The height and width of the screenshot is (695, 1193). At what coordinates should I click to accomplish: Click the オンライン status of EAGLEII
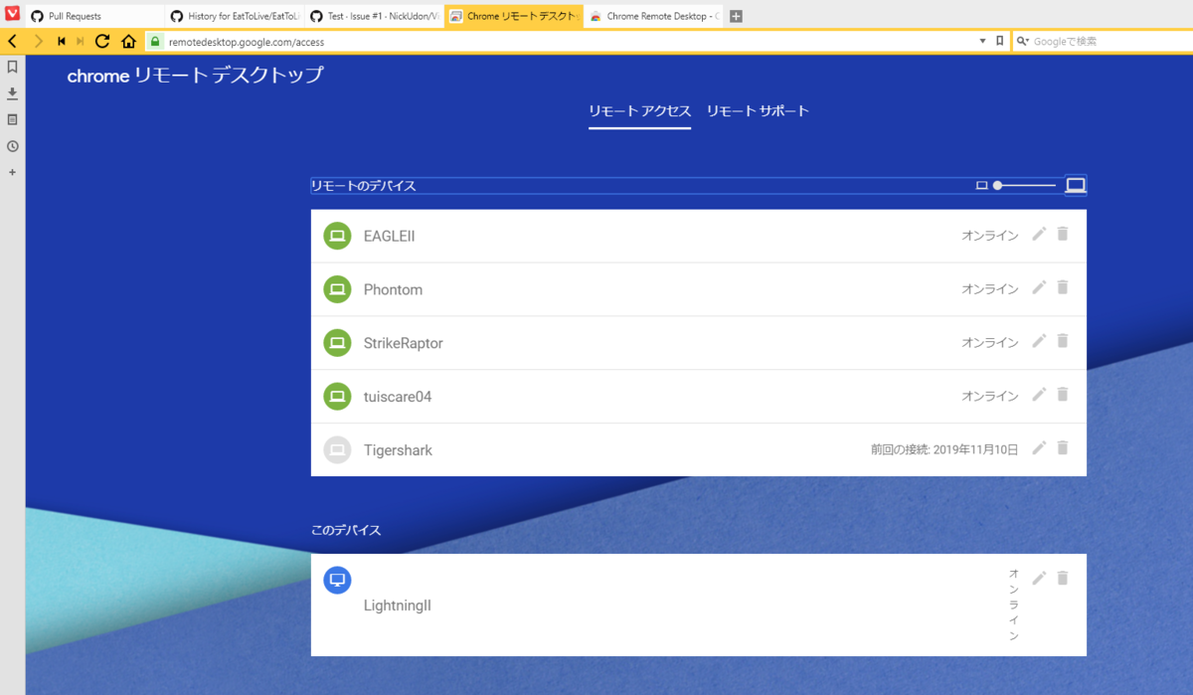click(989, 236)
